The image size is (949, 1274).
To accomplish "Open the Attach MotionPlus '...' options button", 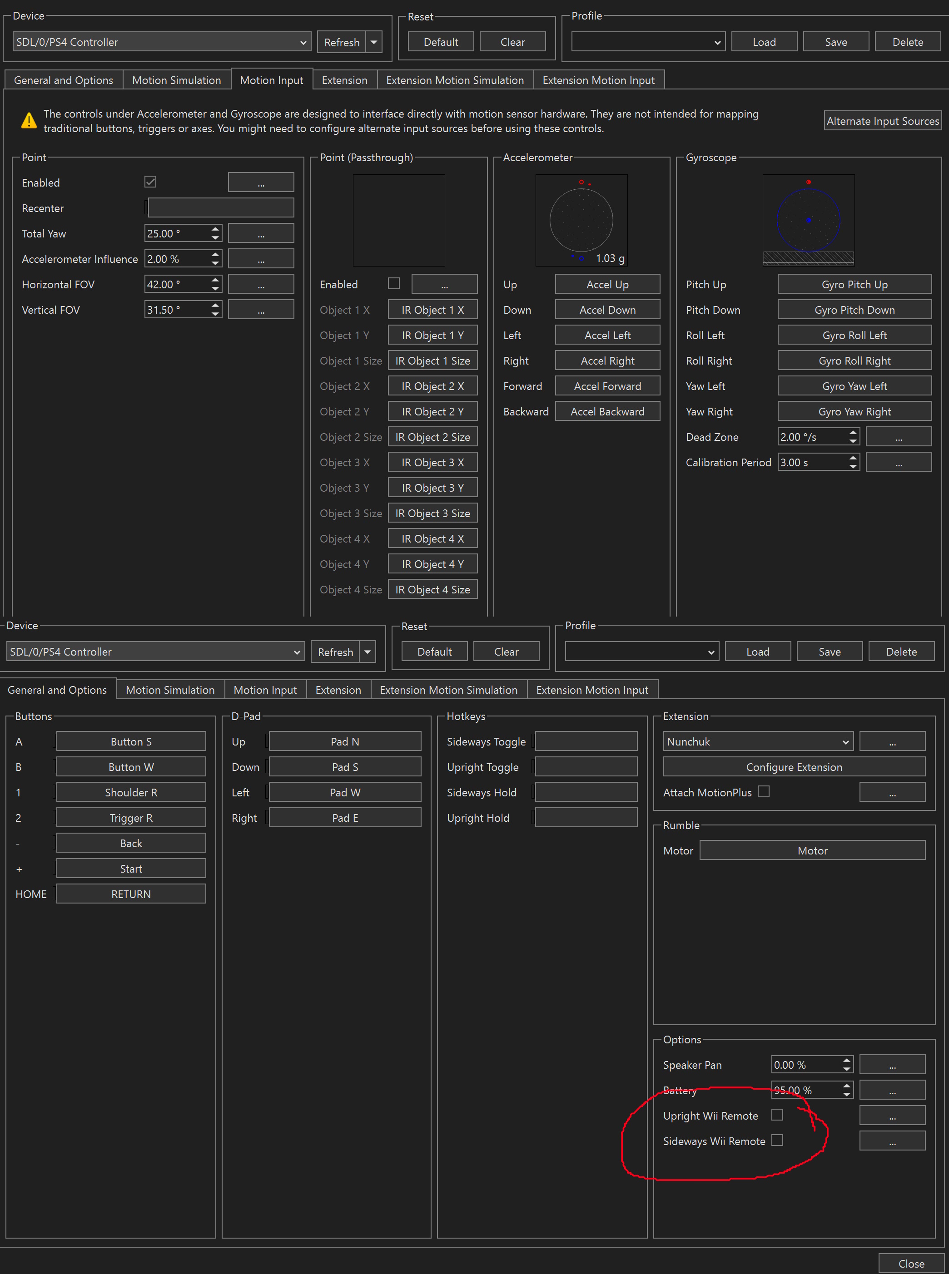I will pos(892,792).
